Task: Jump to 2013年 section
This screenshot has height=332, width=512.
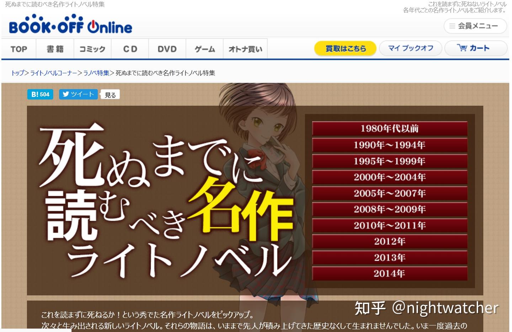Action: coord(390,257)
